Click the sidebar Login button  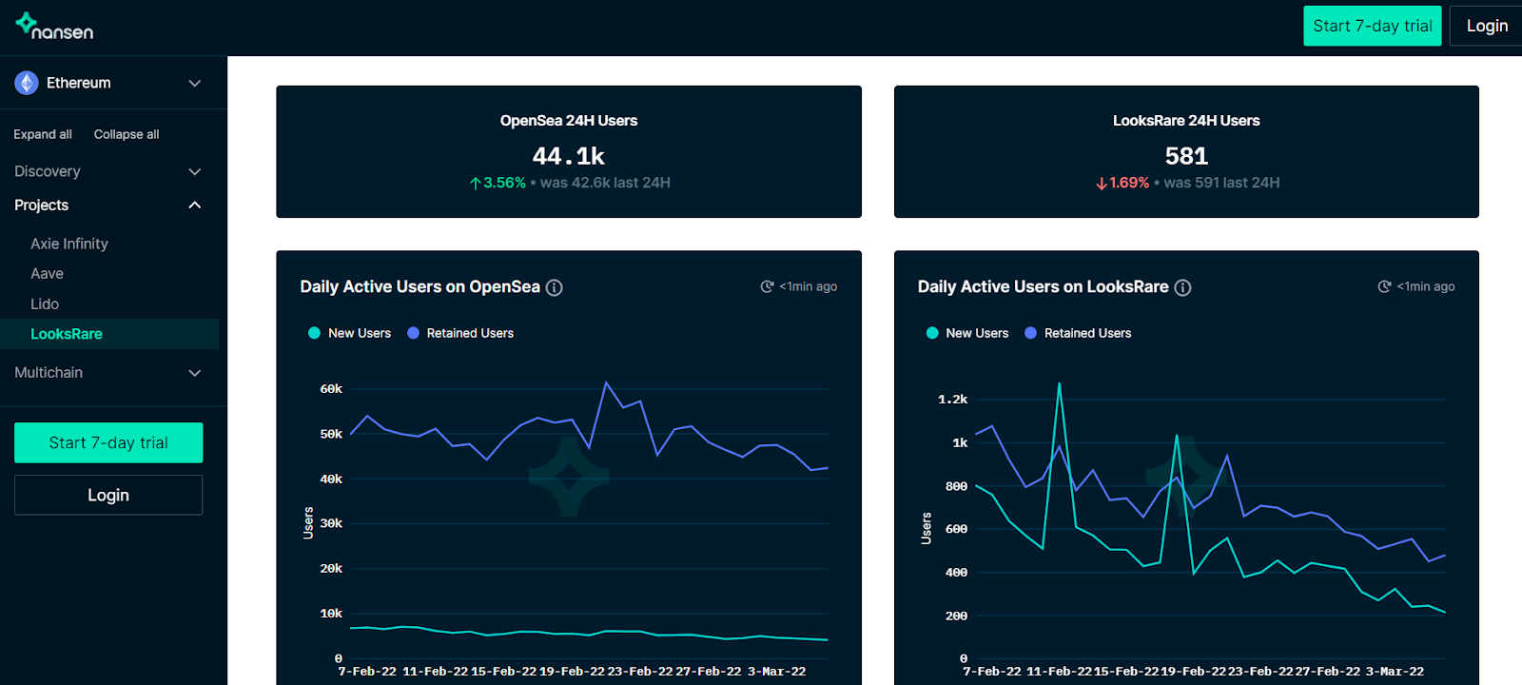pyautogui.click(x=108, y=495)
